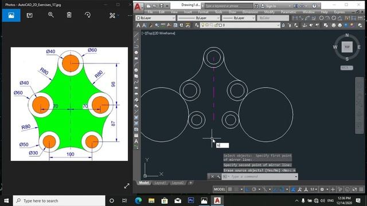
Task: Close the command line with X
Action: click(x=212, y=177)
